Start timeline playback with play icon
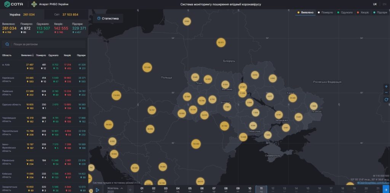 97,190
